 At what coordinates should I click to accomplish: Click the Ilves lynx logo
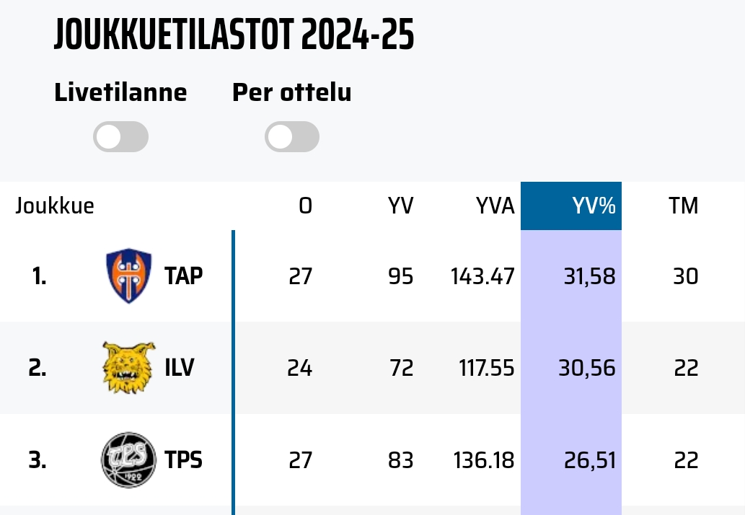[129, 368]
